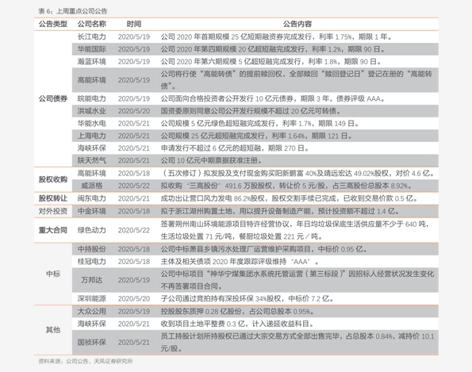This screenshot has height=372, width=472.
Task: Click the date 2020/5/18 for 中金环境
Action: [x=134, y=211]
